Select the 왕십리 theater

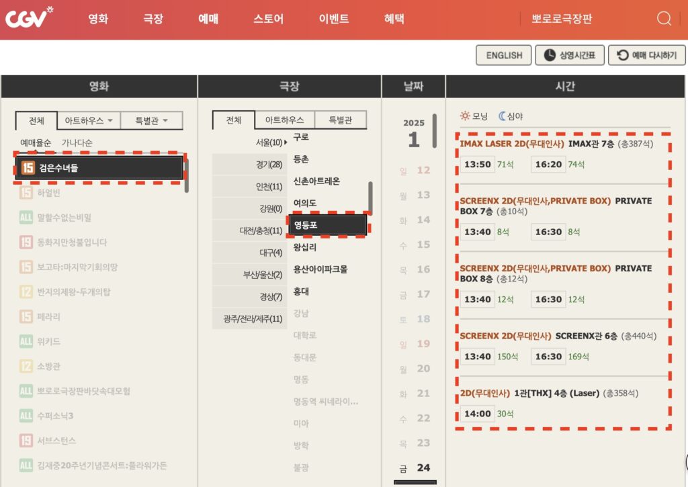pyautogui.click(x=305, y=247)
